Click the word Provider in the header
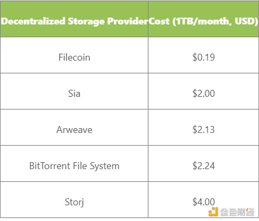The width and height of the screenshot is (259, 221). click(x=128, y=21)
